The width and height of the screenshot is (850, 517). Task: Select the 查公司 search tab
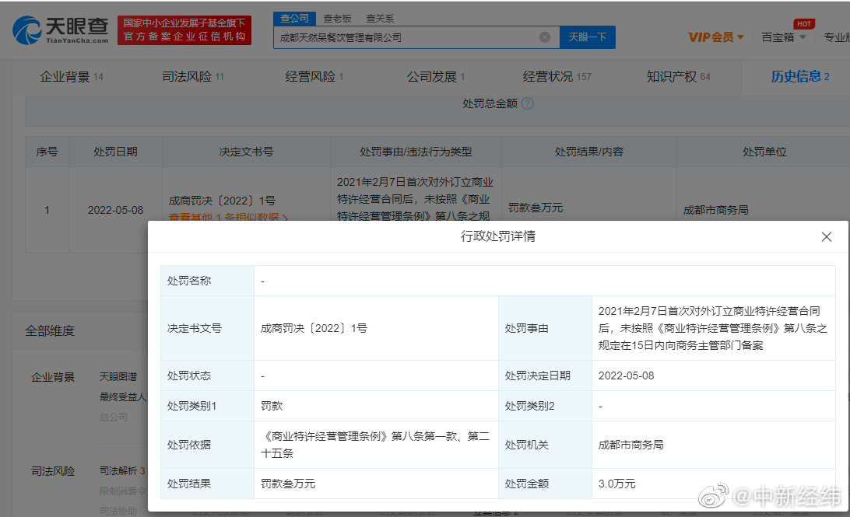(294, 19)
